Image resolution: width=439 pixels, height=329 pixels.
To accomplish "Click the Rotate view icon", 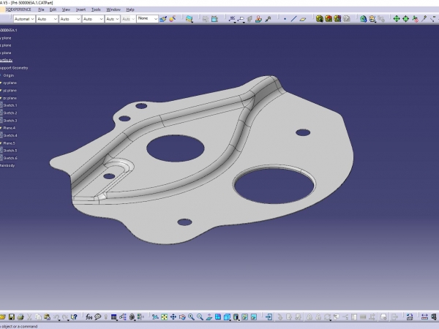I will [182, 317].
